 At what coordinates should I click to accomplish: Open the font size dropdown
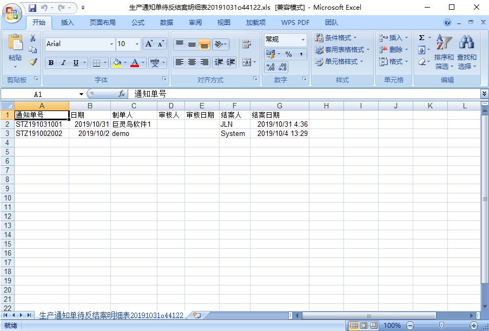(x=138, y=43)
